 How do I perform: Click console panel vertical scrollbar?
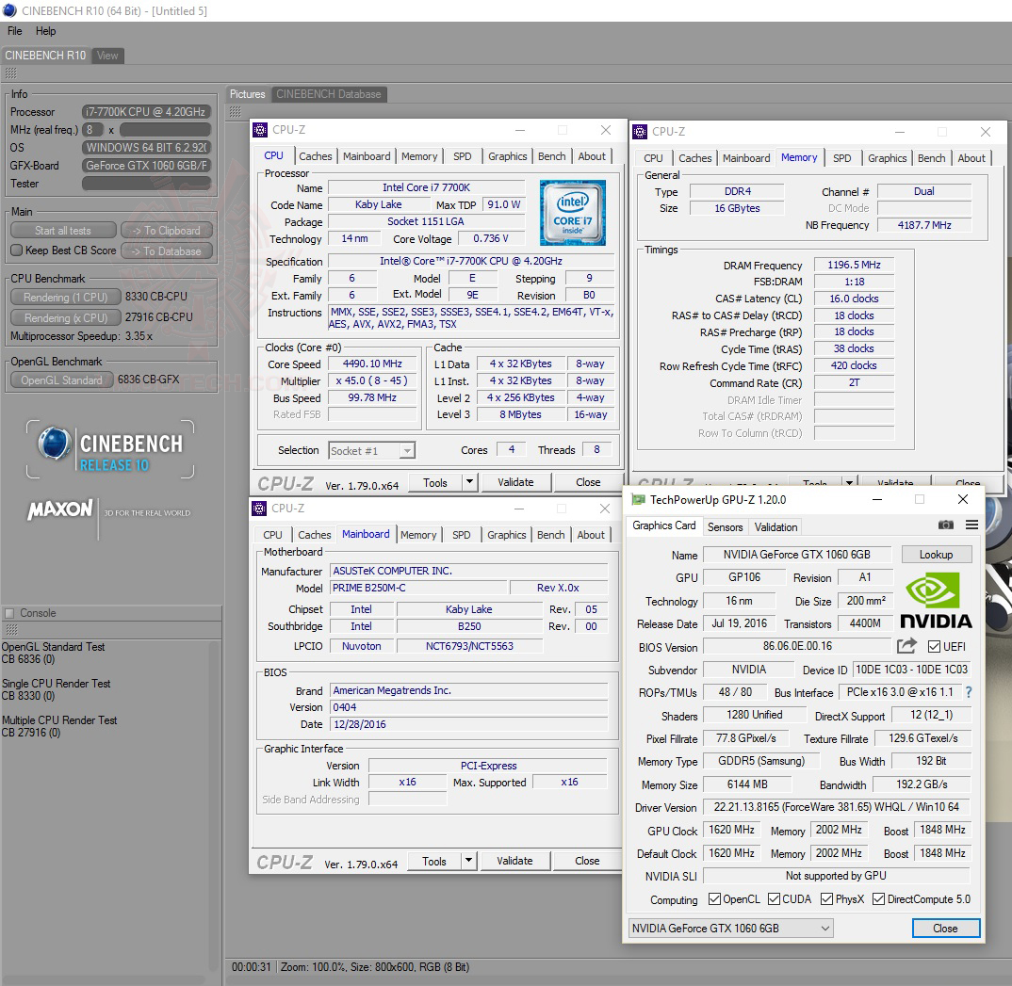214,806
